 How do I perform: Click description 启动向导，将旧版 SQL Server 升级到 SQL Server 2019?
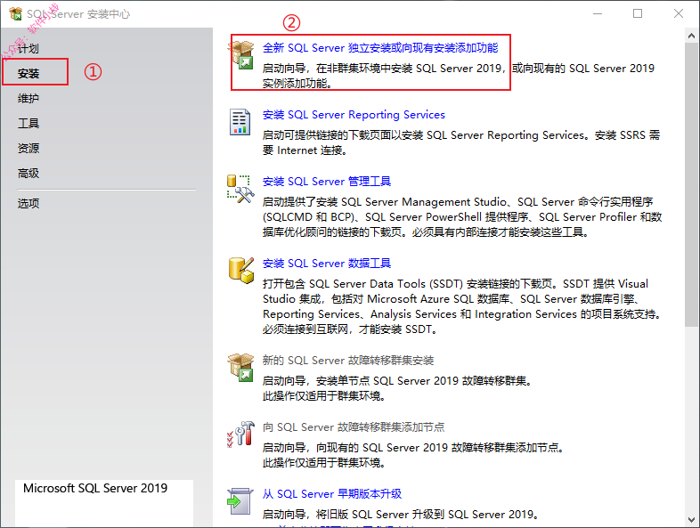tap(400, 515)
